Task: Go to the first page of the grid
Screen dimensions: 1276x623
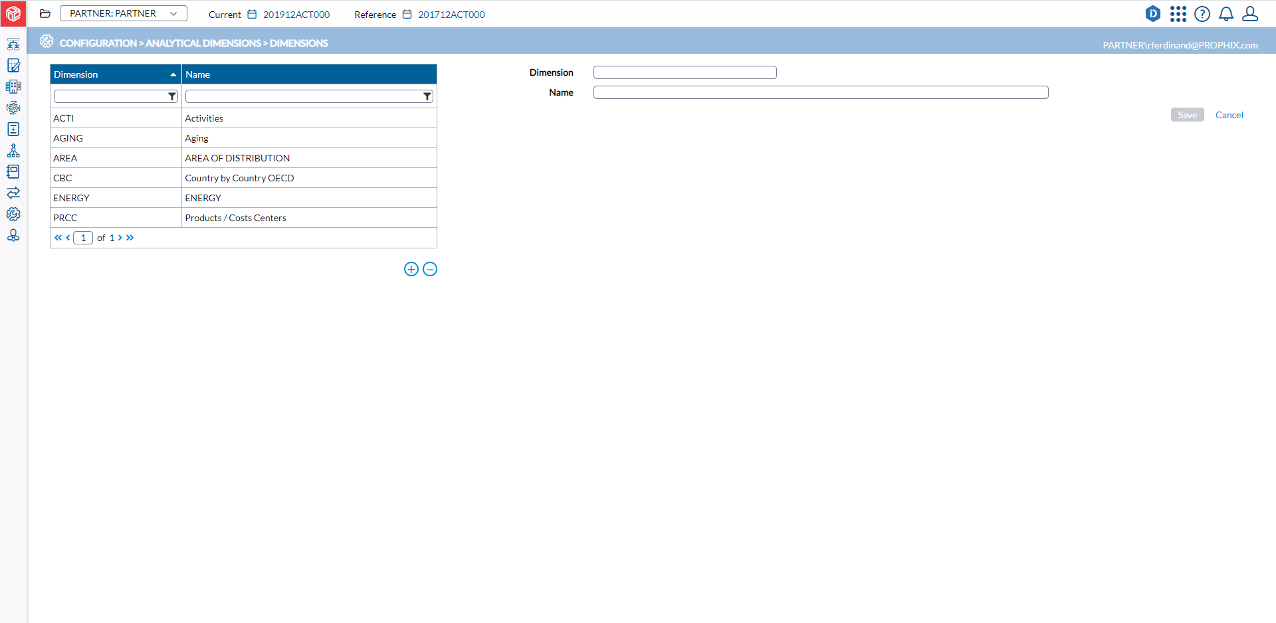Action: click(x=58, y=238)
